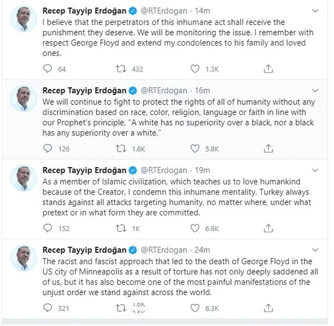Like the tweet with 6.6K likes
This screenshot has height=326, width=334.
[x=194, y=228]
